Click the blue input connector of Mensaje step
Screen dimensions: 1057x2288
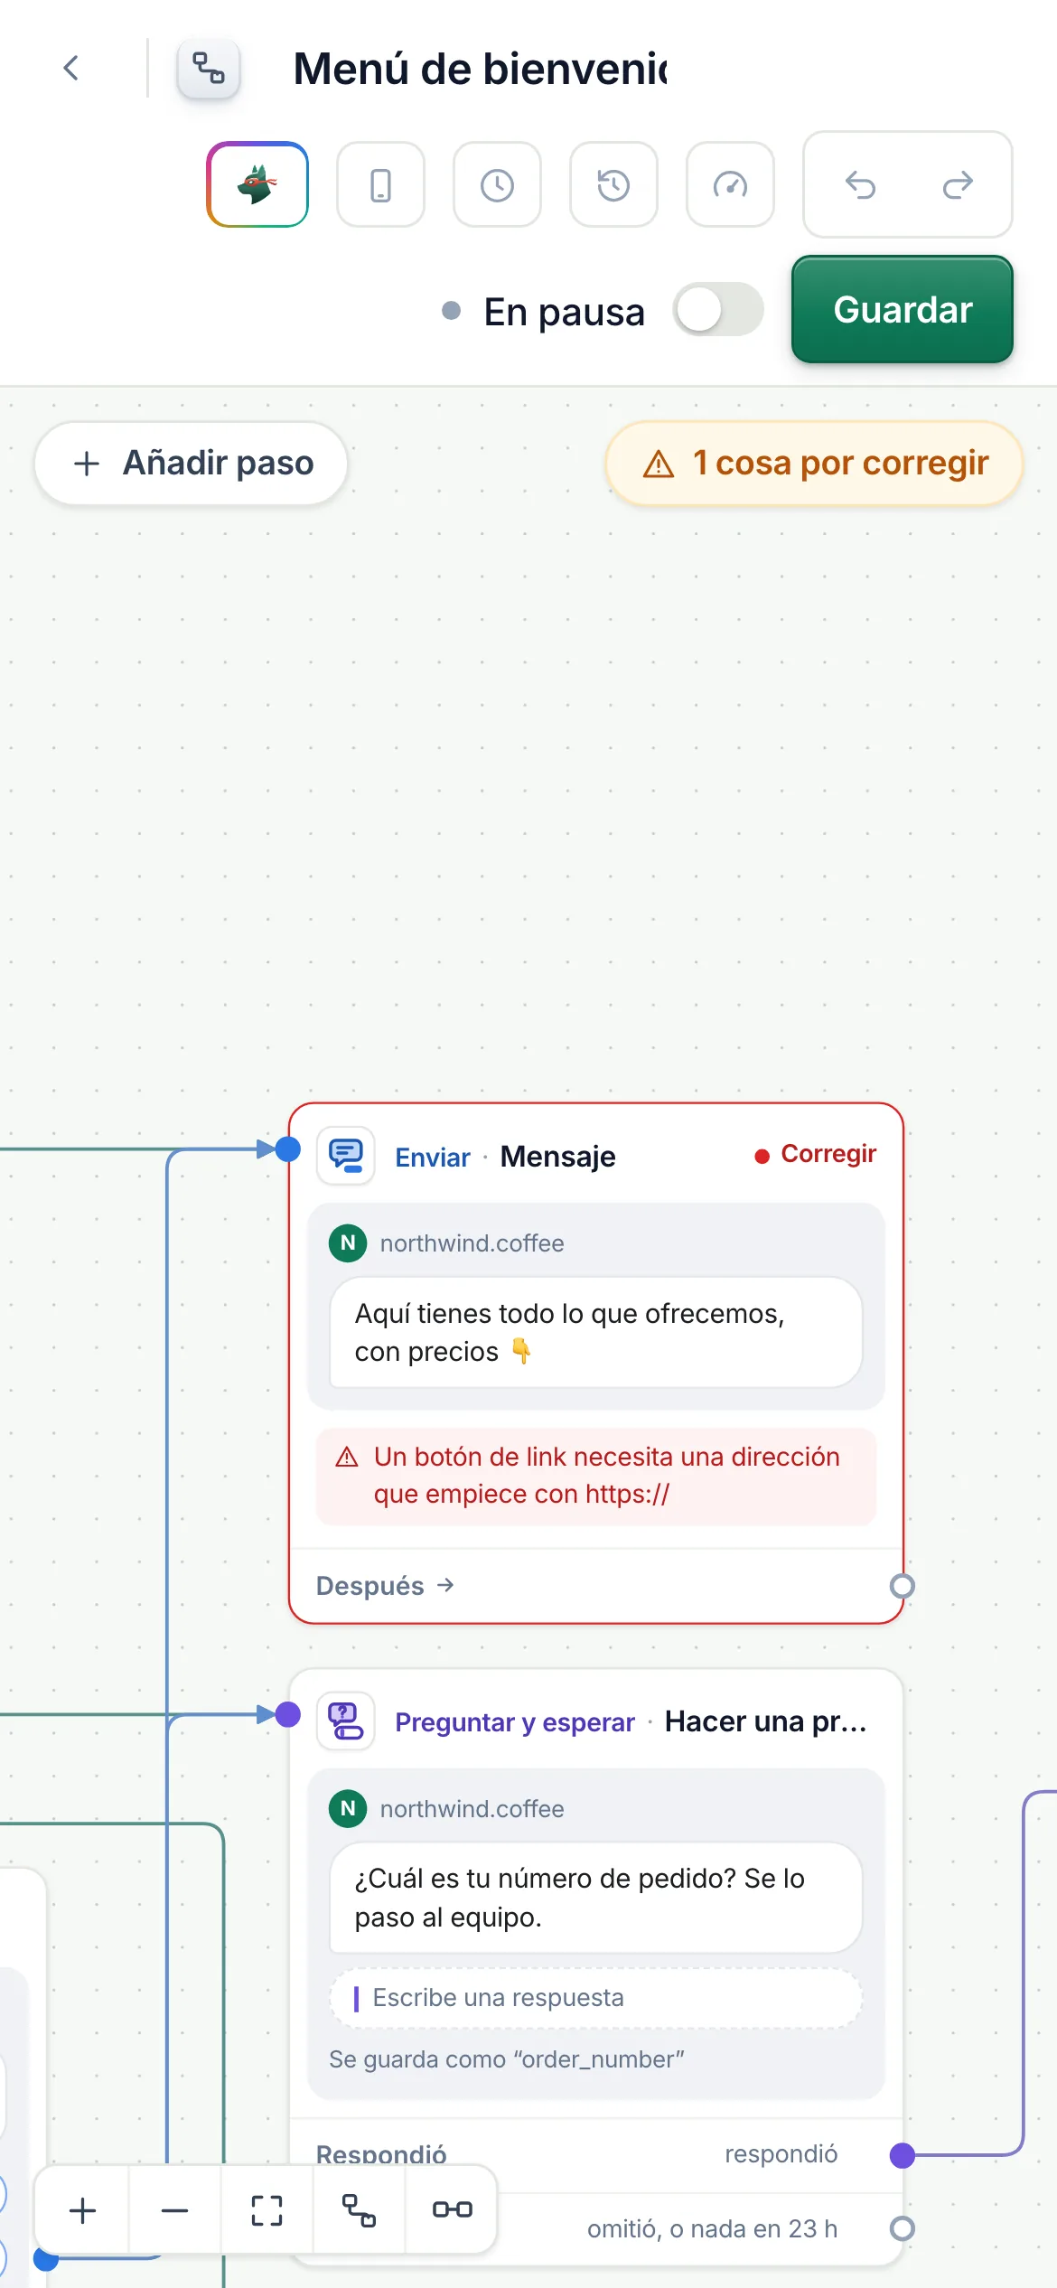click(x=287, y=1149)
